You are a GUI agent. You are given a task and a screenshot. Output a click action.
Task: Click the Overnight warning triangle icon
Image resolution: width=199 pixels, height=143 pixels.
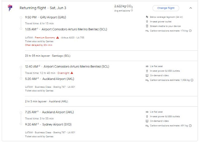(72, 72)
